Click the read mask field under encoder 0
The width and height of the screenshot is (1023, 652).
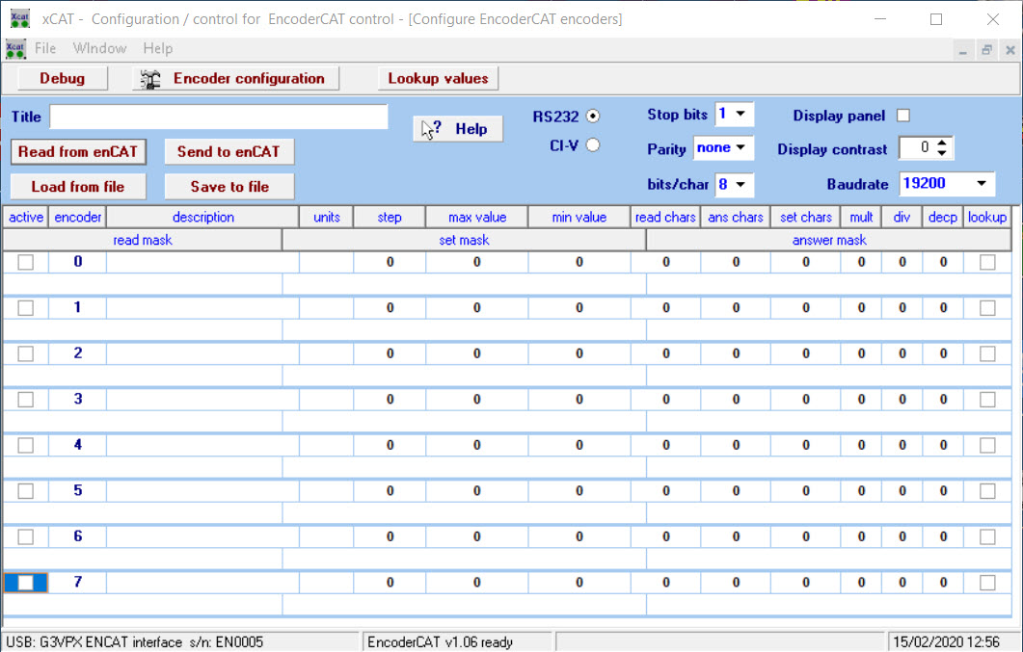pyautogui.click(x=143, y=284)
